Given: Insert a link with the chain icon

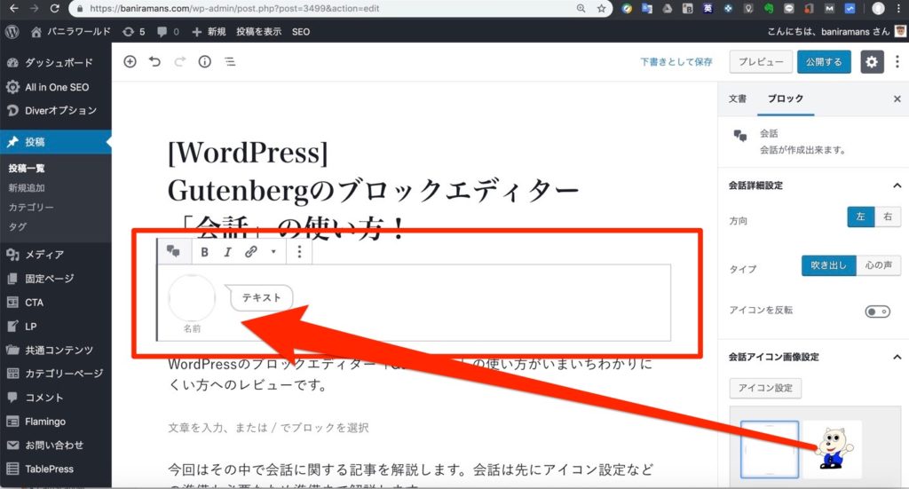Looking at the screenshot, I should click(x=250, y=252).
